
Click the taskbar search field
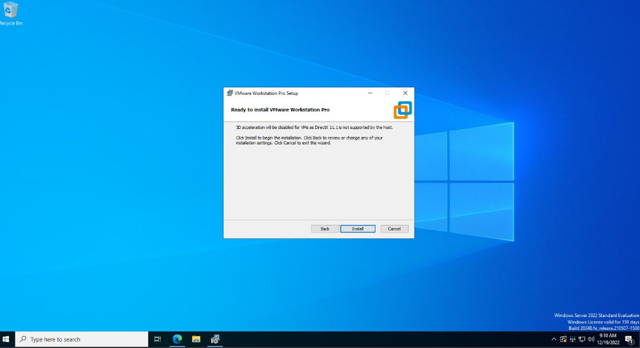click(80, 339)
